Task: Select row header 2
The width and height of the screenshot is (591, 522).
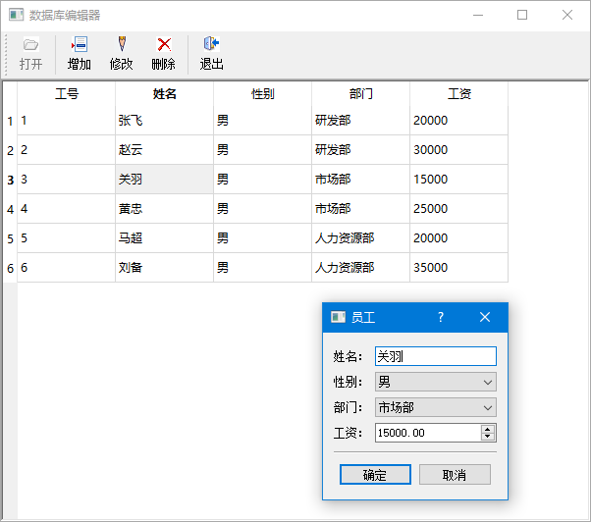Action: point(10,150)
